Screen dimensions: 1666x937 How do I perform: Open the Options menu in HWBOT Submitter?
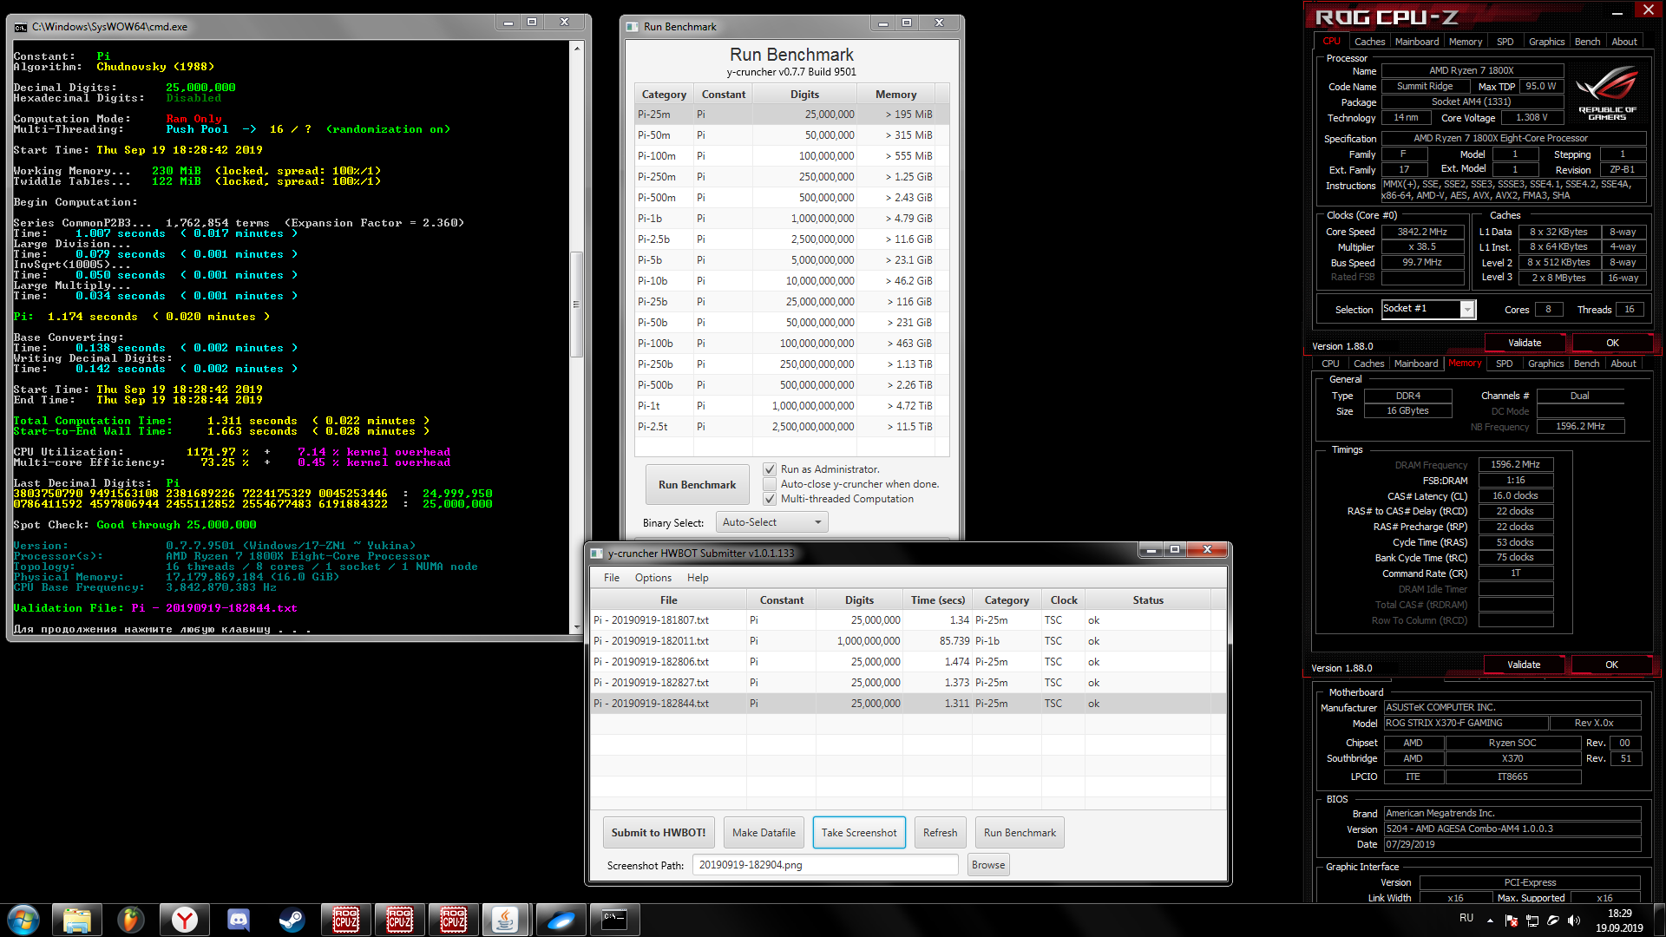point(653,578)
